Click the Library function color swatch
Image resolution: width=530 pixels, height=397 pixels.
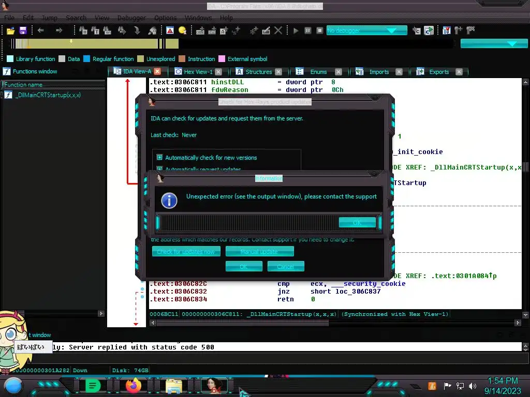click(10, 59)
